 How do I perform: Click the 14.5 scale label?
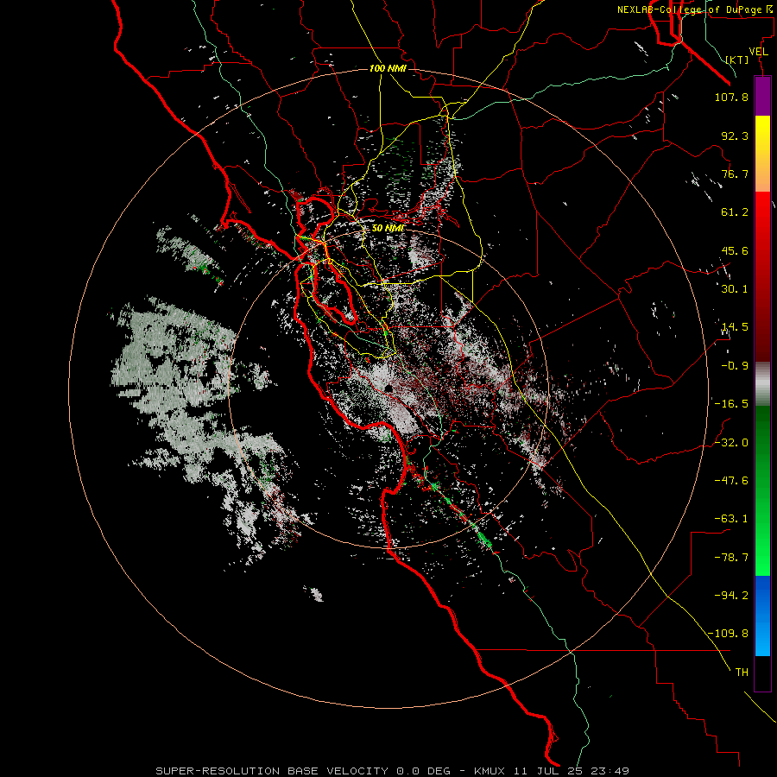click(x=735, y=327)
